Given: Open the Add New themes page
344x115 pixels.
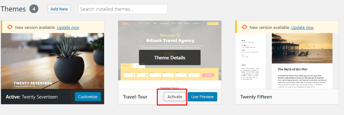Looking at the screenshot, I should click(59, 9).
